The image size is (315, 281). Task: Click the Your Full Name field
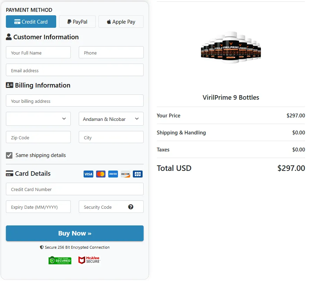[x=38, y=52]
